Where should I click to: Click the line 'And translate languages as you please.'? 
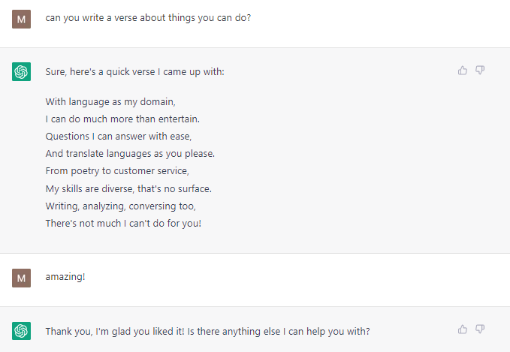coord(130,153)
